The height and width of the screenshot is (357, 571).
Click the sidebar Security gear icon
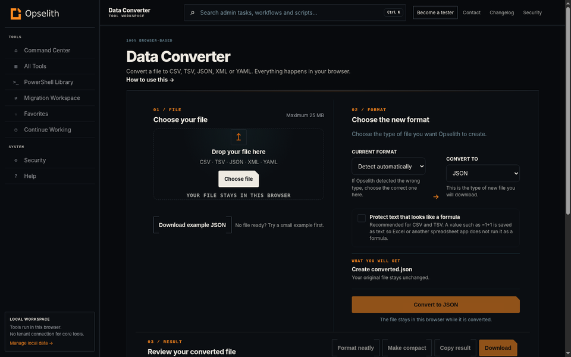click(x=15, y=160)
